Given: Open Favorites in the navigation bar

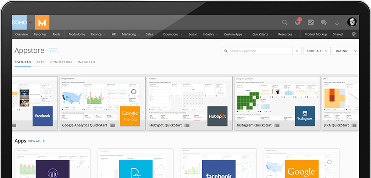Looking at the screenshot, I should (x=40, y=34).
